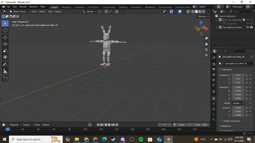Screen dimensions: 255x143
Task: Collapse glTF_not_exported collection tree
Action: (x=217, y=20)
